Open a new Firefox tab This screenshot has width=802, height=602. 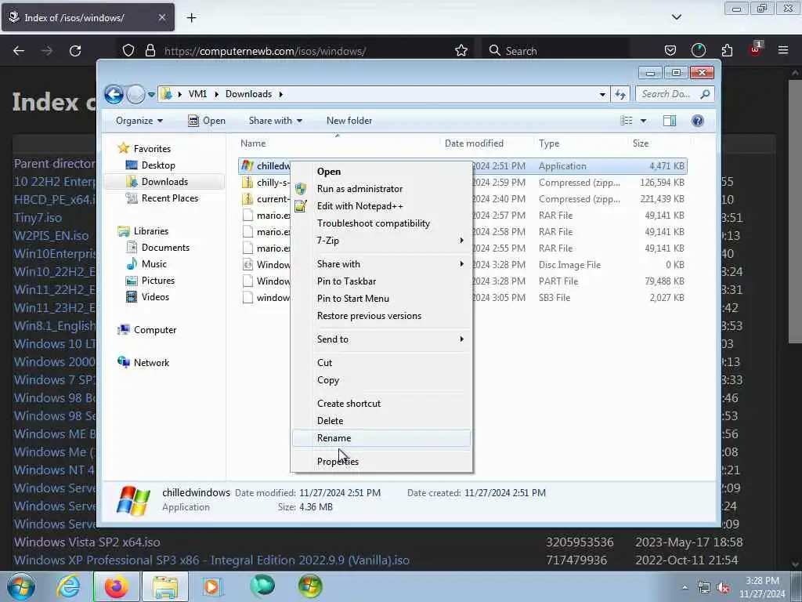(x=191, y=18)
